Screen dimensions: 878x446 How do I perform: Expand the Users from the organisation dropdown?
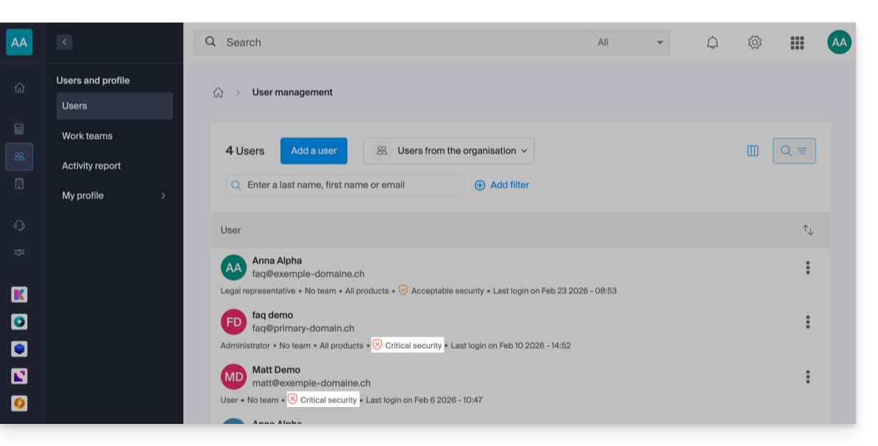click(449, 151)
